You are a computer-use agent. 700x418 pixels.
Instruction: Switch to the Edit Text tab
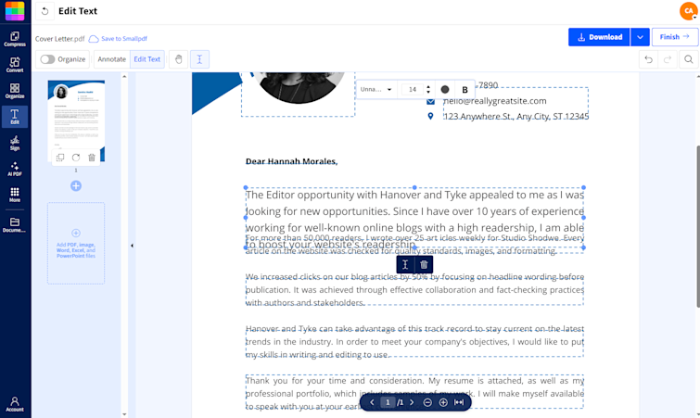click(x=146, y=59)
